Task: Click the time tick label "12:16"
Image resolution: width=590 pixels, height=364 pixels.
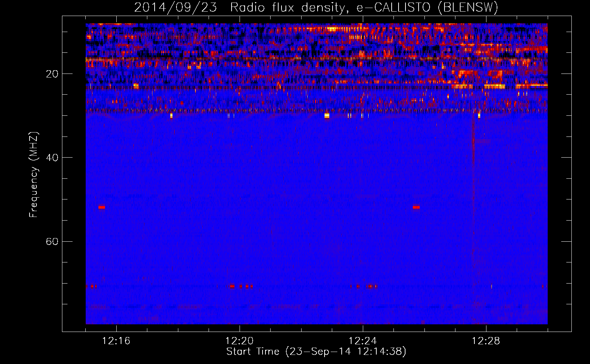Action: point(116,341)
